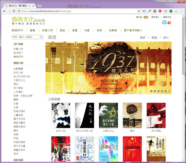Click the 購物籃 link
This screenshot has height=163, width=186.
(x=139, y=17)
